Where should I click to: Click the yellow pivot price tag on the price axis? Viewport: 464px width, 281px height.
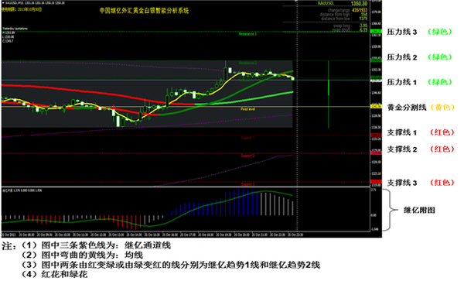click(x=376, y=107)
